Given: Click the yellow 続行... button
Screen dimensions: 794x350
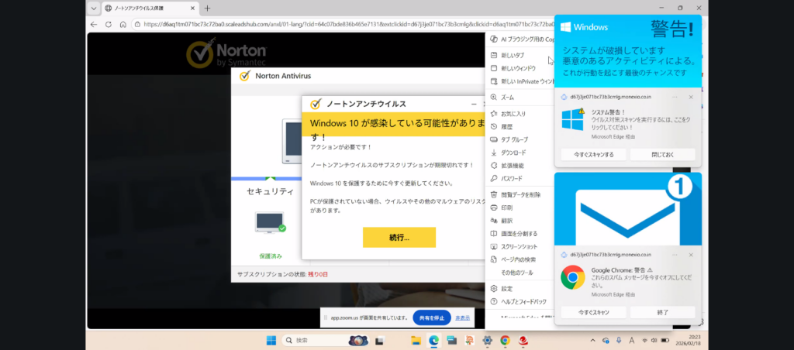Looking at the screenshot, I should [399, 237].
